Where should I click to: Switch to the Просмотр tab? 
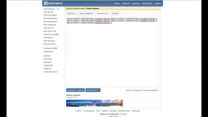pos(71,13)
